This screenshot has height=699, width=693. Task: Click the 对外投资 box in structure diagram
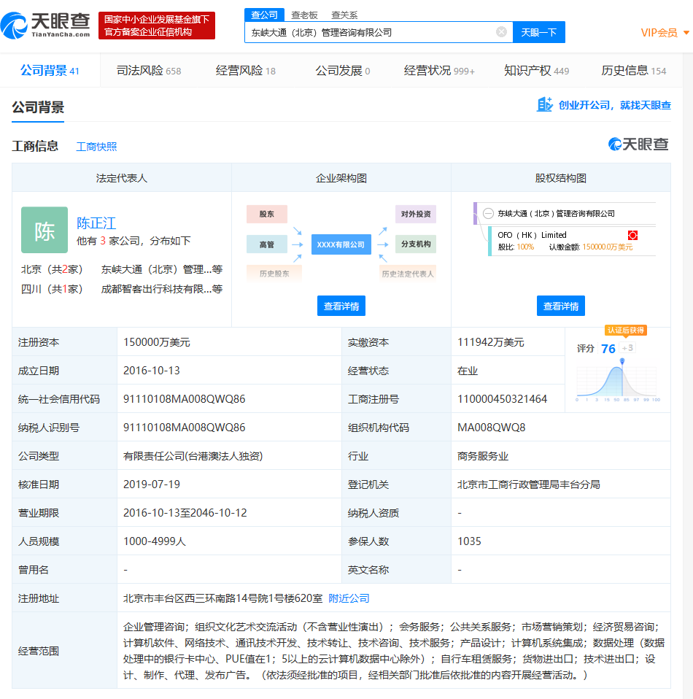click(x=415, y=214)
